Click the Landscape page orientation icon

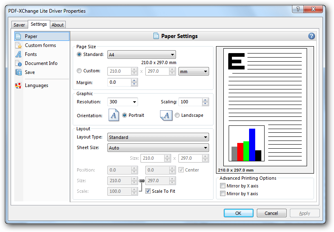pyautogui.click(x=166, y=115)
